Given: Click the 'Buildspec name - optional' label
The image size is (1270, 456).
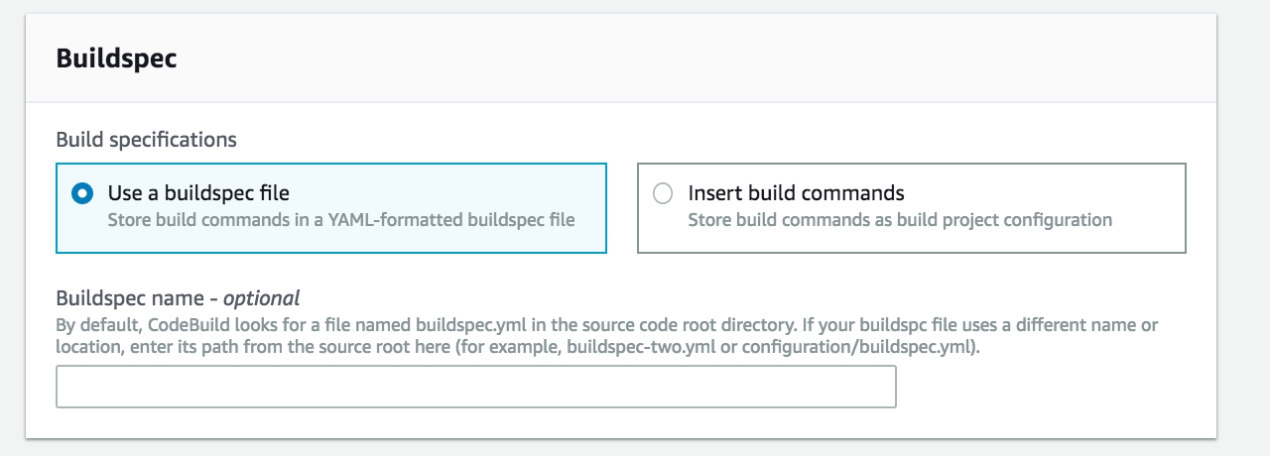Looking at the screenshot, I should point(178,297).
